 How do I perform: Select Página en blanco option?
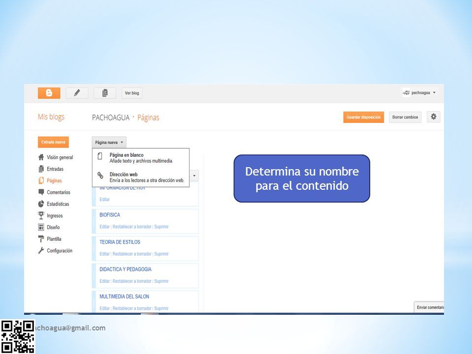point(141,158)
